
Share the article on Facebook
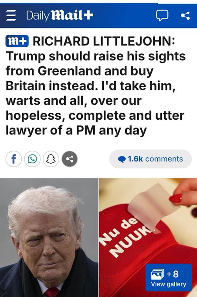click(x=14, y=159)
